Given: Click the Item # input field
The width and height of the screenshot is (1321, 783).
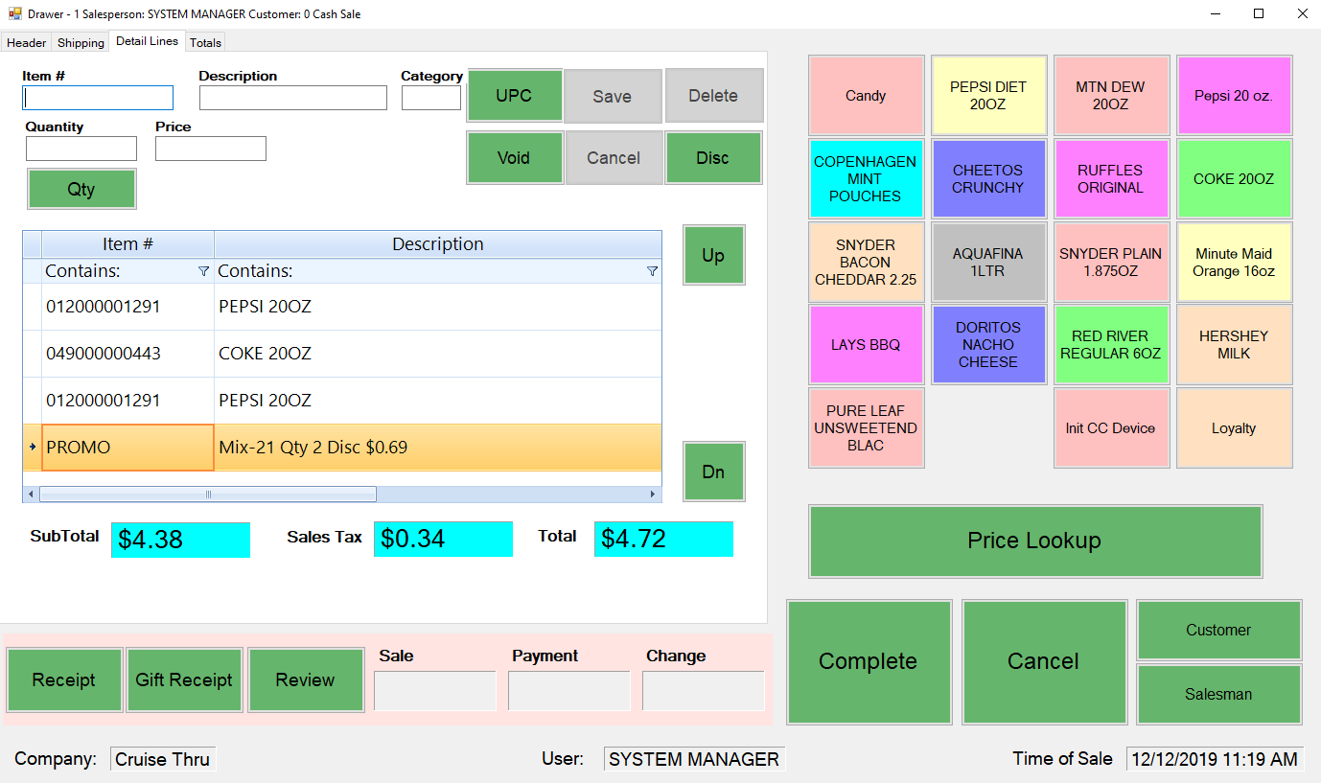Looking at the screenshot, I should pos(98,98).
